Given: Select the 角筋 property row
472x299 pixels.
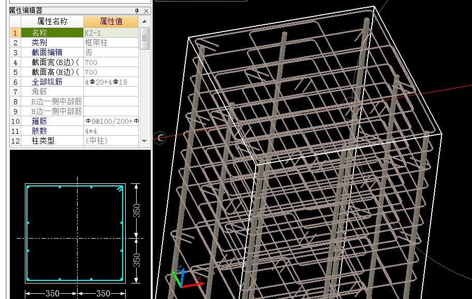Looking at the screenshot, I should pyautogui.click(x=52, y=91).
